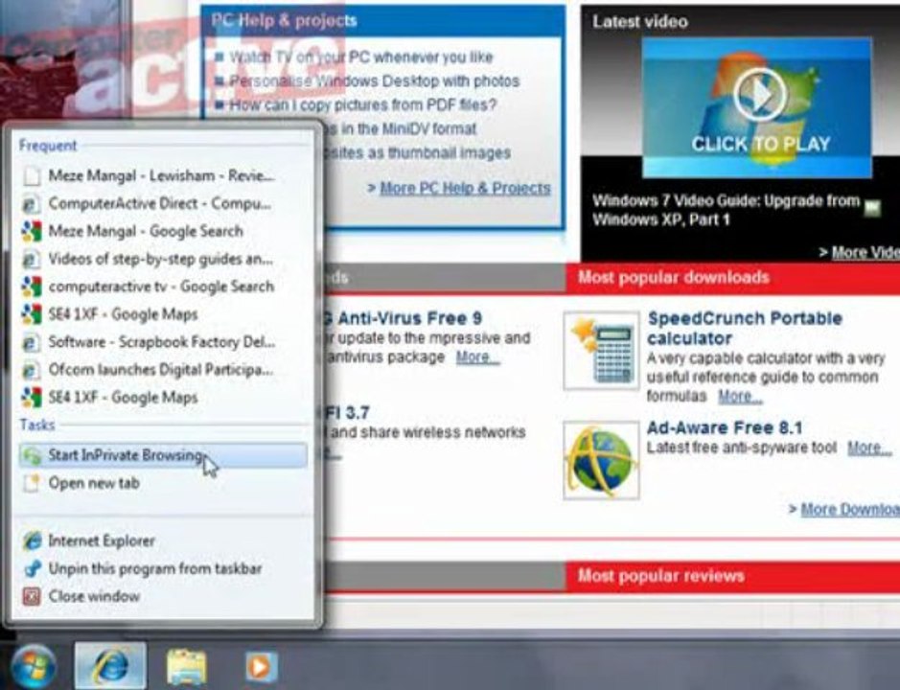Open Watch TV on your PC link

pyautogui.click(x=361, y=57)
